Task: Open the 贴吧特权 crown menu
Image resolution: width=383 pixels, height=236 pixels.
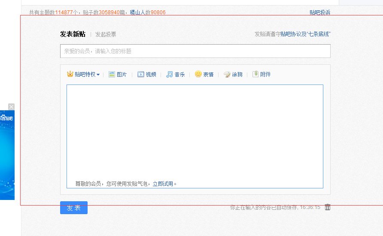Action: (83, 74)
